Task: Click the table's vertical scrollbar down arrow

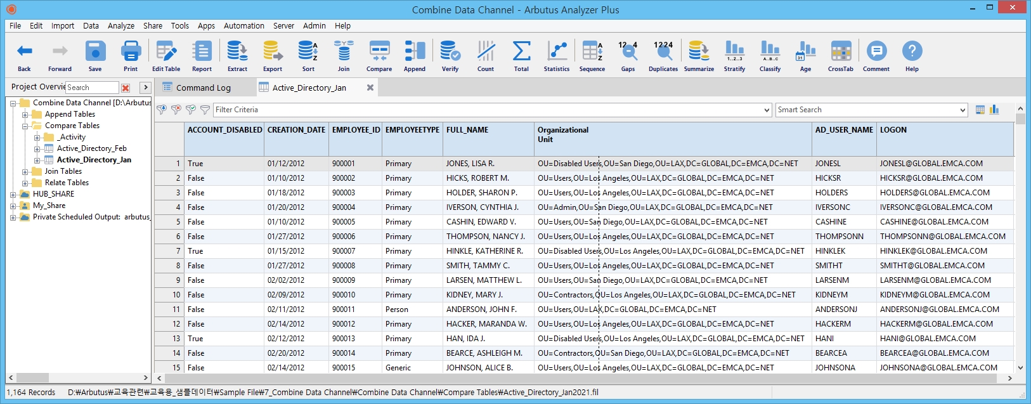Action: click(x=1020, y=367)
